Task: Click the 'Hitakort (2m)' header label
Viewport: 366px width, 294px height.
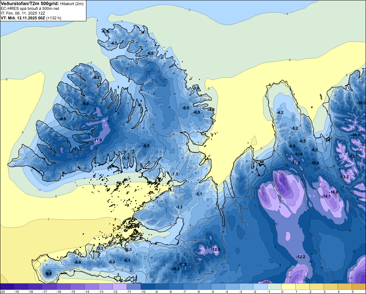Action: pos(71,4)
